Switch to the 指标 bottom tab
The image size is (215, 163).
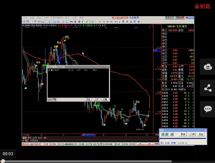pyautogui.click(x=25, y=138)
